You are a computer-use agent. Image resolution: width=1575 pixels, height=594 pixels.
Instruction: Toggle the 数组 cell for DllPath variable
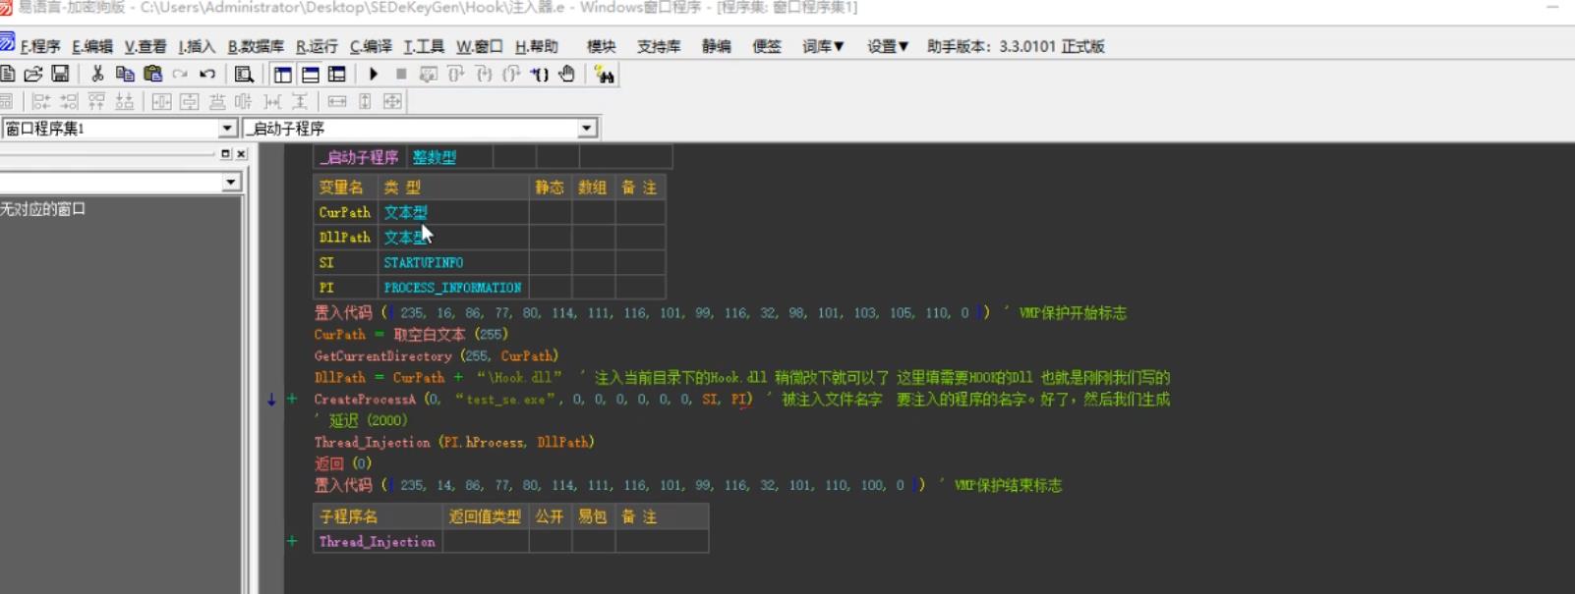coord(592,238)
